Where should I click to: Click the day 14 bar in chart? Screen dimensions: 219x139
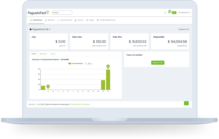pyautogui.click(x=108, y=79)
